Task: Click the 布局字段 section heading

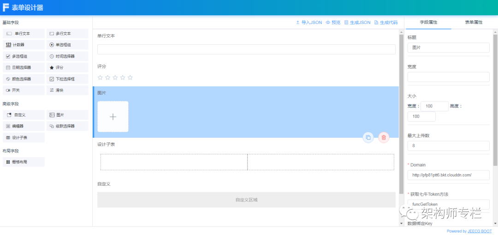Action: [x=11, y=151]
